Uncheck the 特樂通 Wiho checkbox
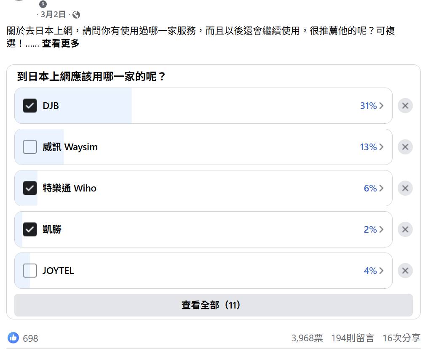The width and height of the screenshot is (428, 351). point(30,188)
